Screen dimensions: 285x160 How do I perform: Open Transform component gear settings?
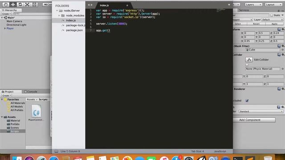coord(283,29)
